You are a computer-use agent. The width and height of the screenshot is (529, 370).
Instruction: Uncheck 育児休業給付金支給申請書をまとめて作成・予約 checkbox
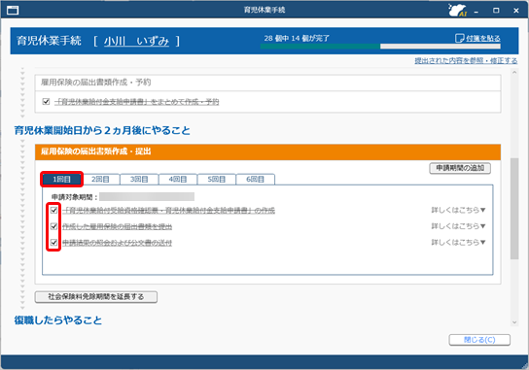[x=47, y=101]
